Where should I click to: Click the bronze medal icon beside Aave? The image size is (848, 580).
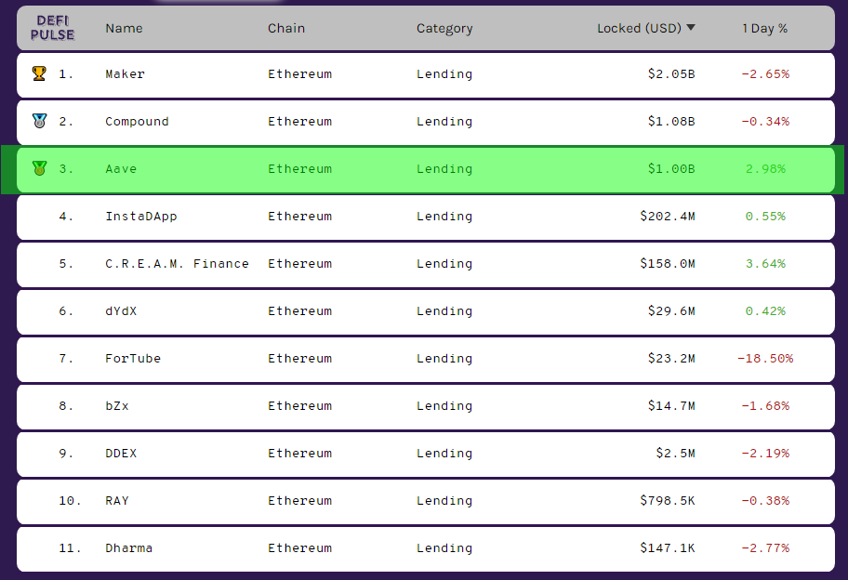(x=38, y=168)
